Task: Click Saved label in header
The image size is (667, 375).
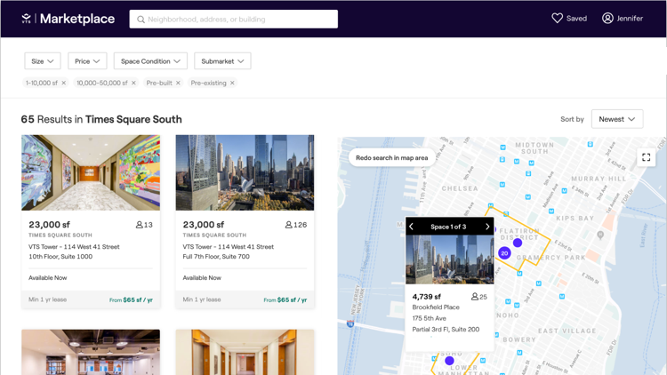Action: click(576, 19)
